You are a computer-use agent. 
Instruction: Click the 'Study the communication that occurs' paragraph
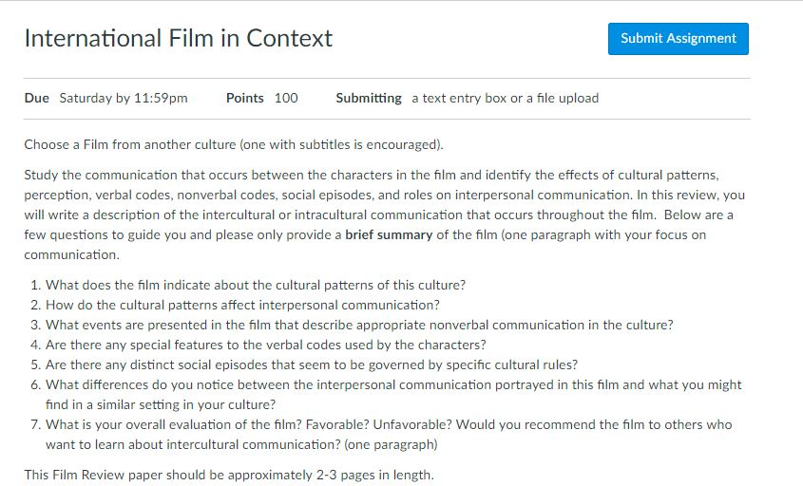385,215
